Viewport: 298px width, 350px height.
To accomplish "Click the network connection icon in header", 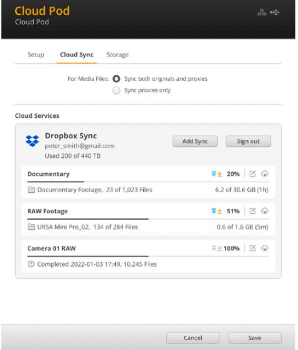I will pyautogui.click(x=263, y=12).
